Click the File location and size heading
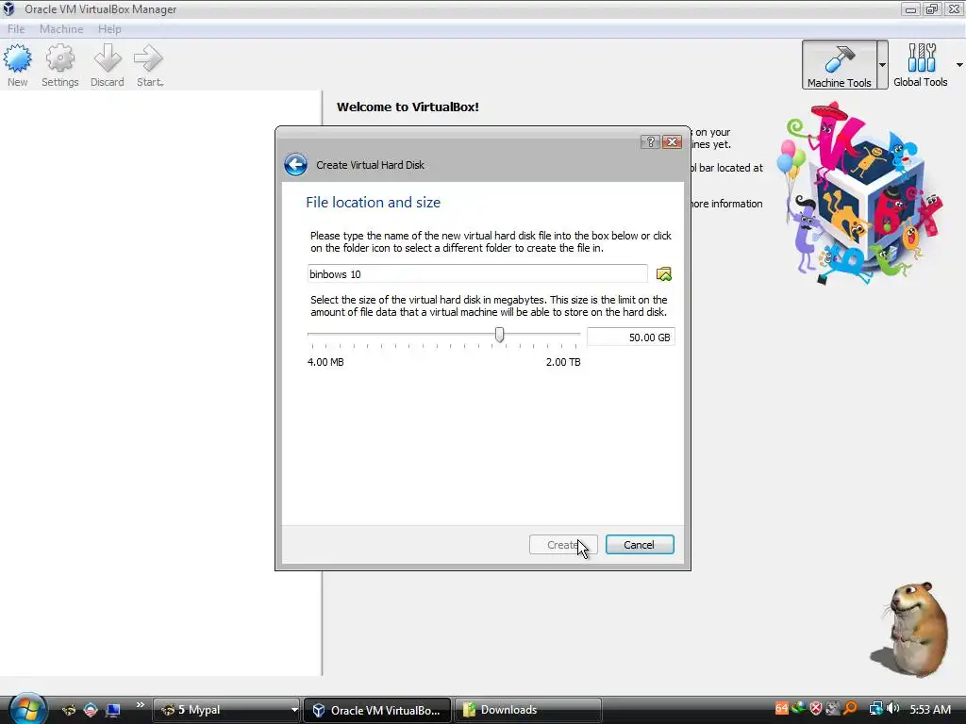Viewport: 966px width, 724px height. 374,203
